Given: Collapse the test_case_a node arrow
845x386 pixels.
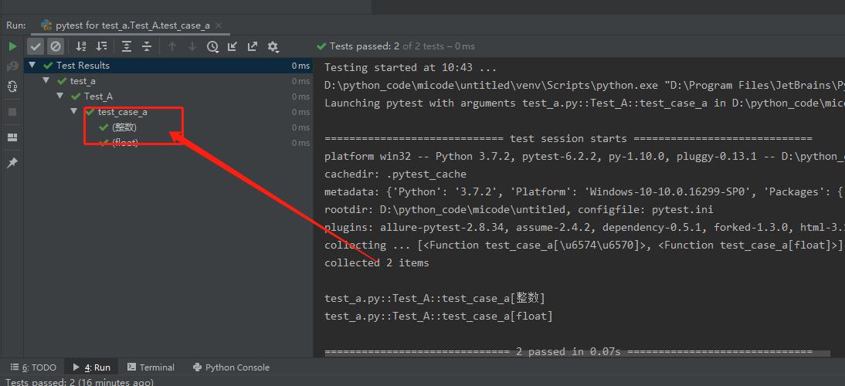Looking at the screenshot, I should [74, 111].
